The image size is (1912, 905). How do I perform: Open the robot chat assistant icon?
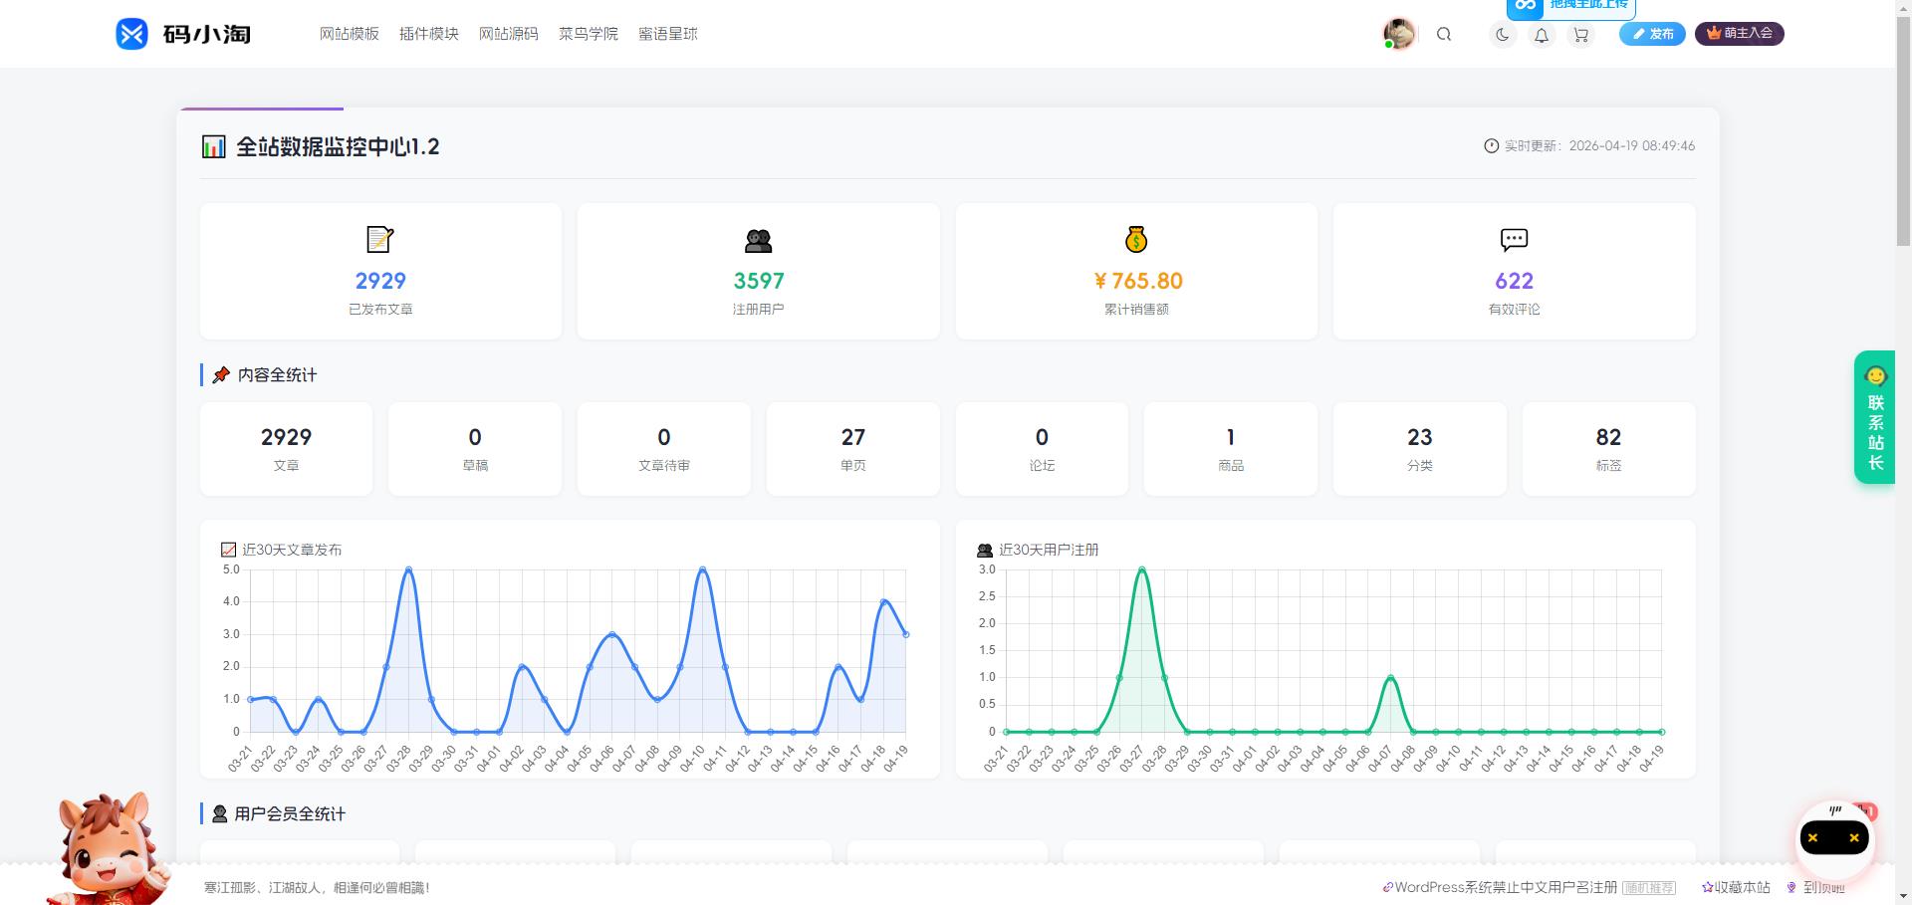click(1833, 838)
